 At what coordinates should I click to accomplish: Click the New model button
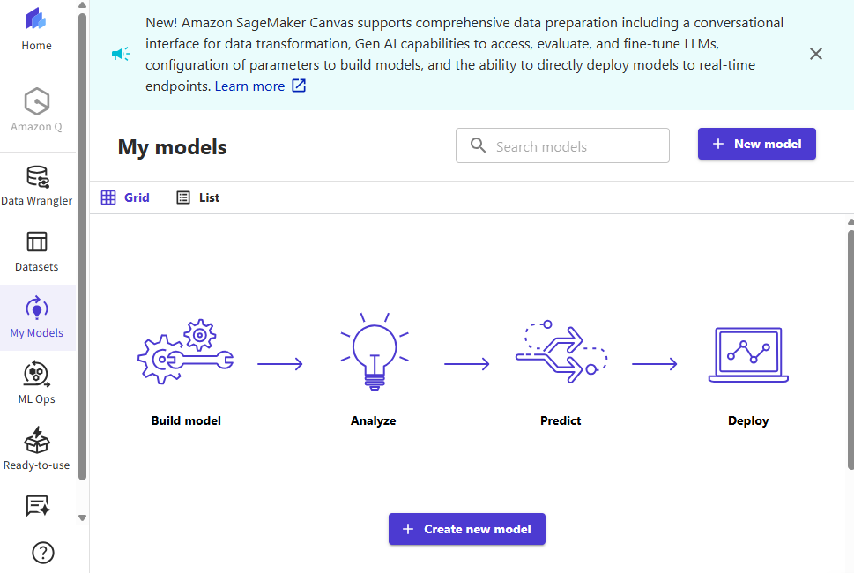pyautogui.click(x=756, y=144)
